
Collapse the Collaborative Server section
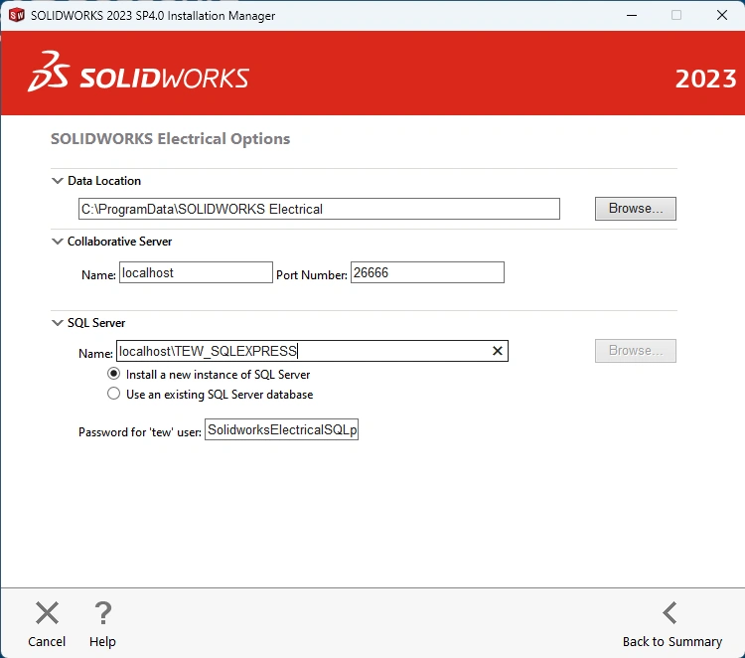pyautogui.click(x=58, y=242)
